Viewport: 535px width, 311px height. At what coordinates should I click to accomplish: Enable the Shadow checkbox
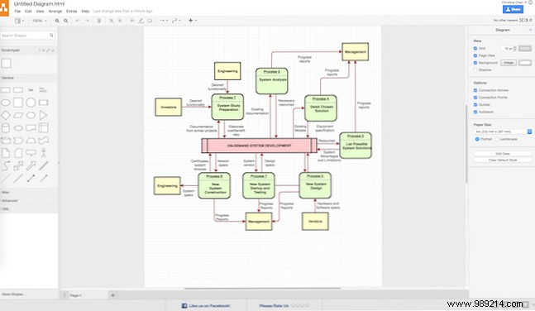click(475, 70)
